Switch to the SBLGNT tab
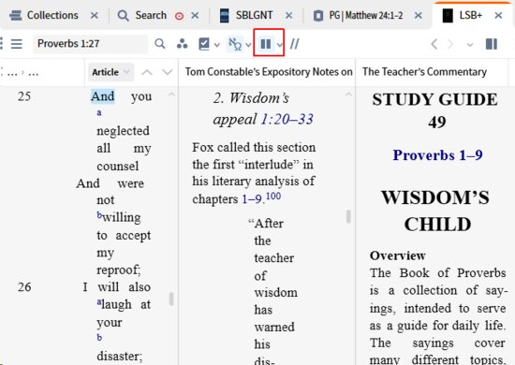This screenshot has height=365, width=515. (245, 15)
